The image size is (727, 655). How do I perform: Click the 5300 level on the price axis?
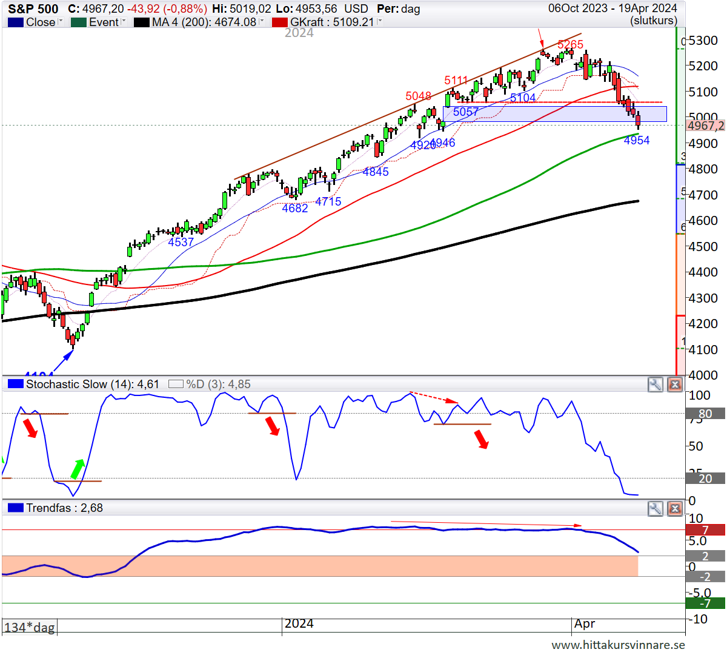pyautogui.click(x=703, y=41)
